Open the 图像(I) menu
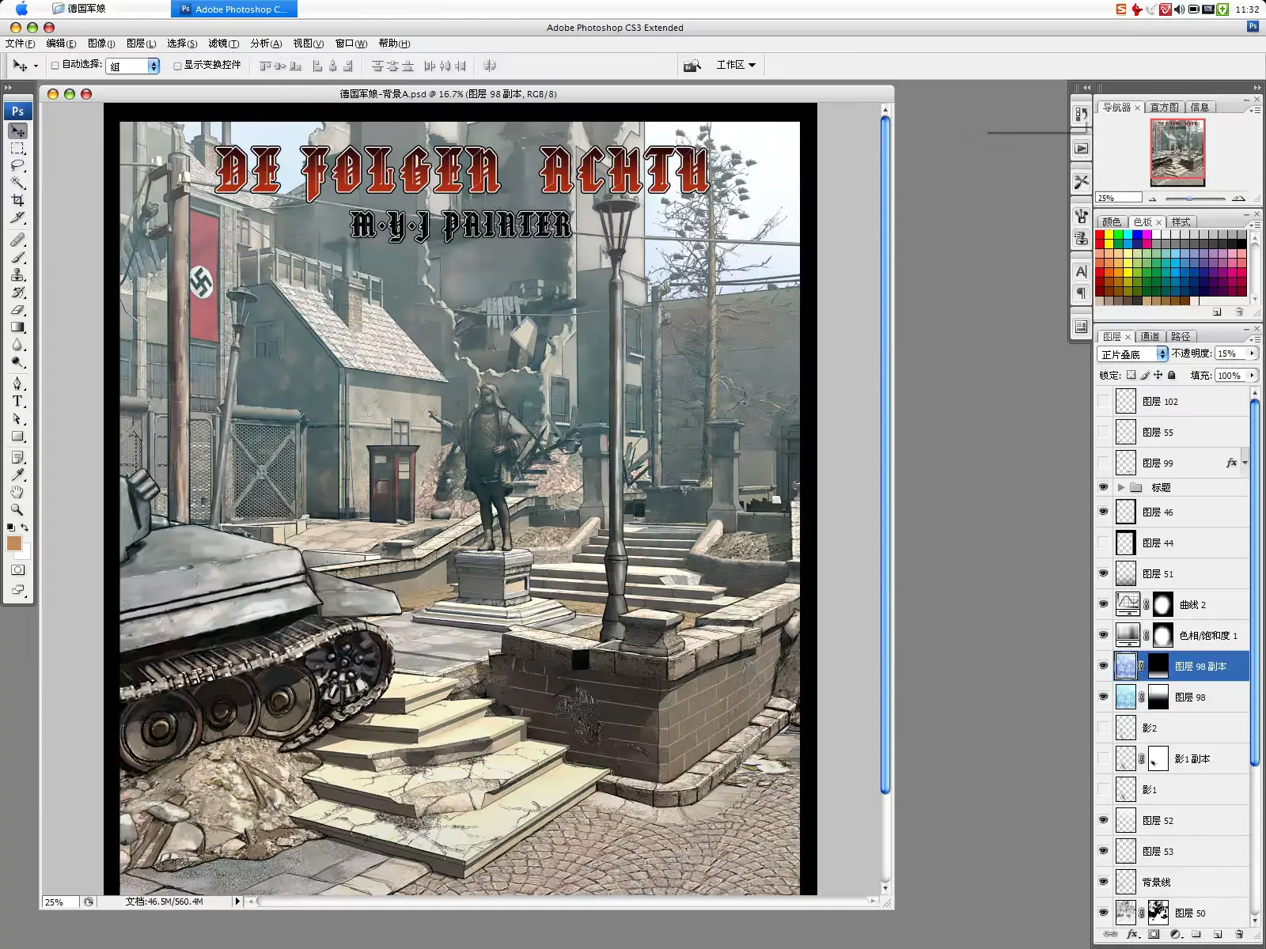The image size is (1266, 949). tap(101, 43)
